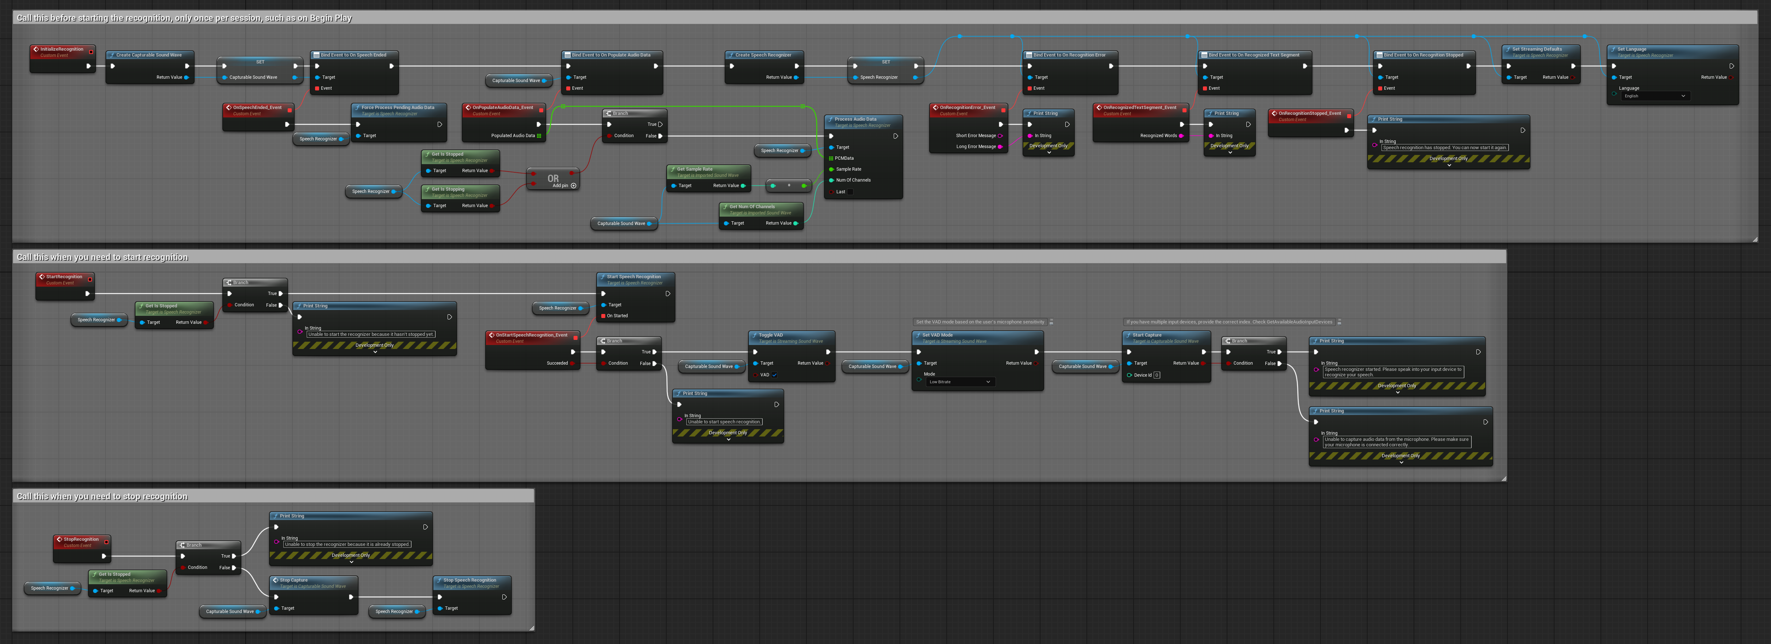Click the InitializeRecognition custom event icon
Screen dimensions: 1771x644
(37, 50)
